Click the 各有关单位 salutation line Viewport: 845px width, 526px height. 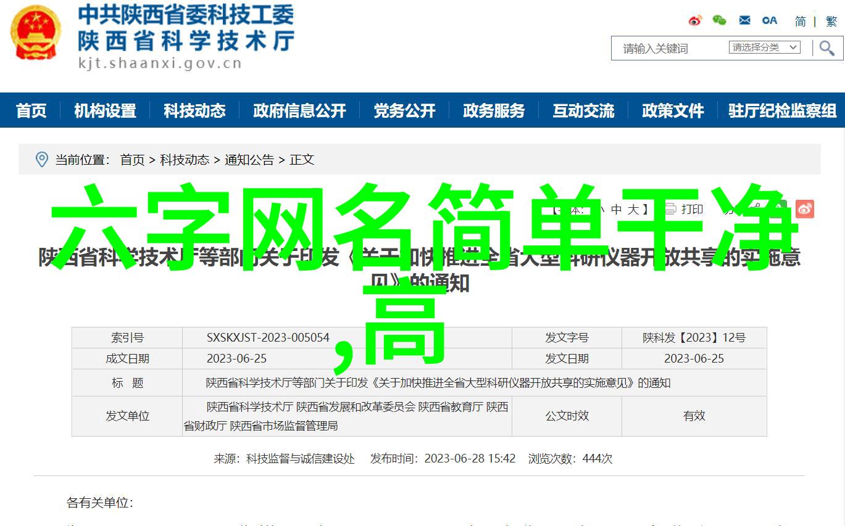[100, 503]
